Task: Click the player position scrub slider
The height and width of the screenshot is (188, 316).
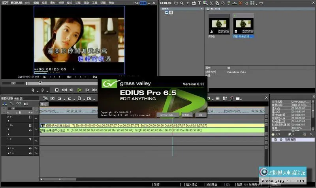Action: [x=39, y=83]
